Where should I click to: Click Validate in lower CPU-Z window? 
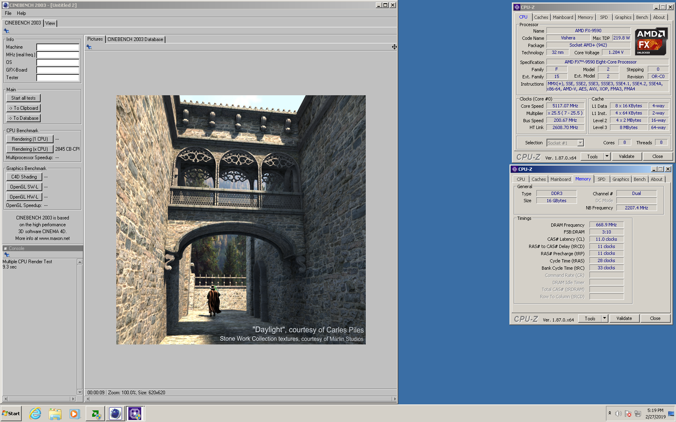pos(624,318)
